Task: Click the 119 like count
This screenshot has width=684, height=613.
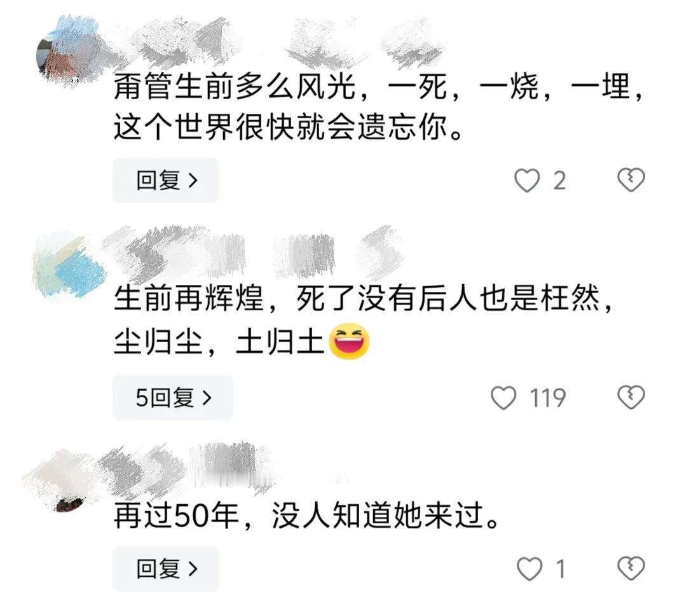Action: 548,398
